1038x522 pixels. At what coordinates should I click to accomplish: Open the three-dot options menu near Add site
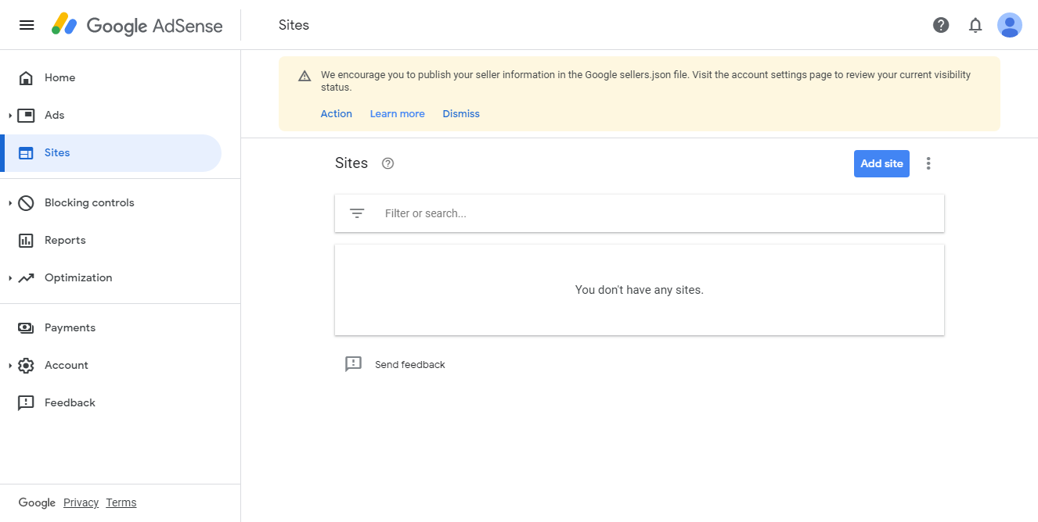928,163
